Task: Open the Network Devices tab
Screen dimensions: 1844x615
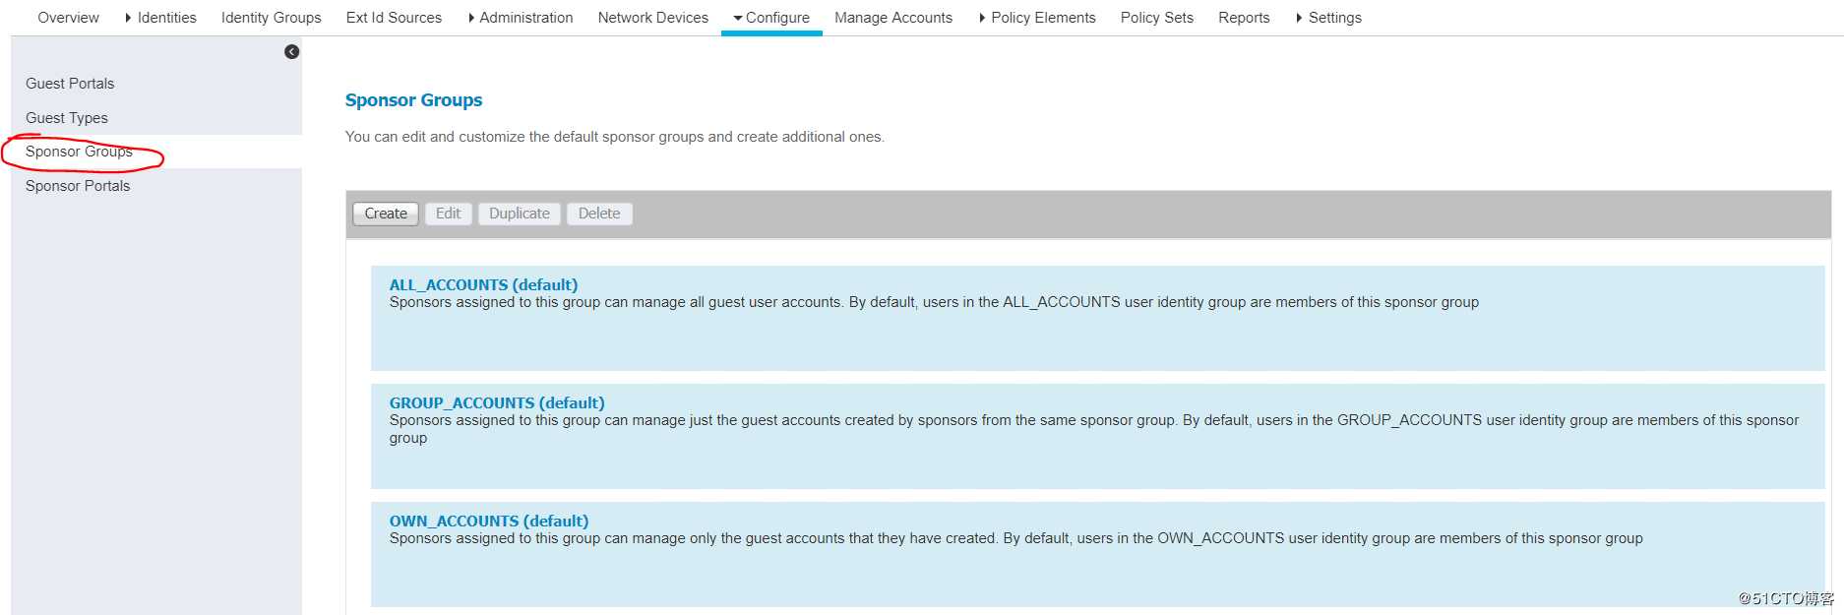Action: click(652, 18)
